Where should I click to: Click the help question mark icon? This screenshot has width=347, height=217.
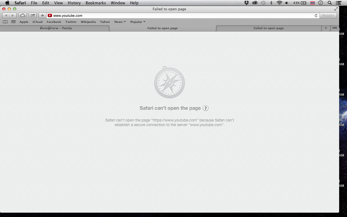coord(206,108)
